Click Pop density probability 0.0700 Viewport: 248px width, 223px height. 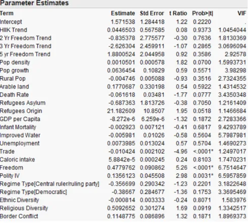[202, 62]
